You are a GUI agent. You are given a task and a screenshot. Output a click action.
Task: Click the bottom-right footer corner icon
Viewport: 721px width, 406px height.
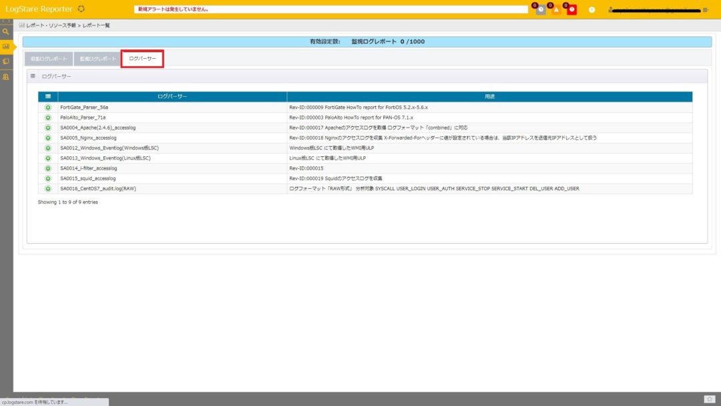[710, 399]
